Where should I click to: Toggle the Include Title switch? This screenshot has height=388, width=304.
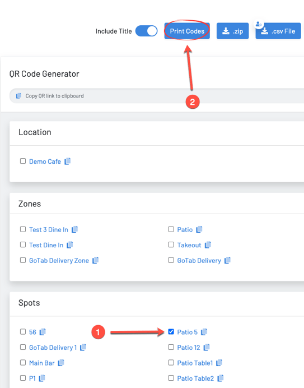(146, 31)
